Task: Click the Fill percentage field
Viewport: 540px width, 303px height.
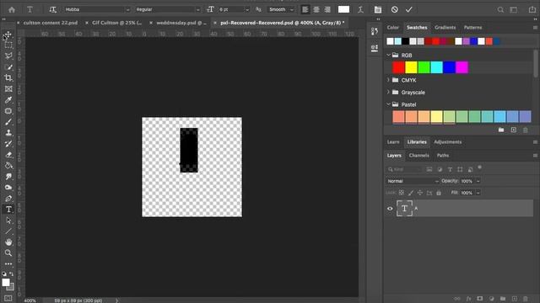Action: (x=467, y=193)
